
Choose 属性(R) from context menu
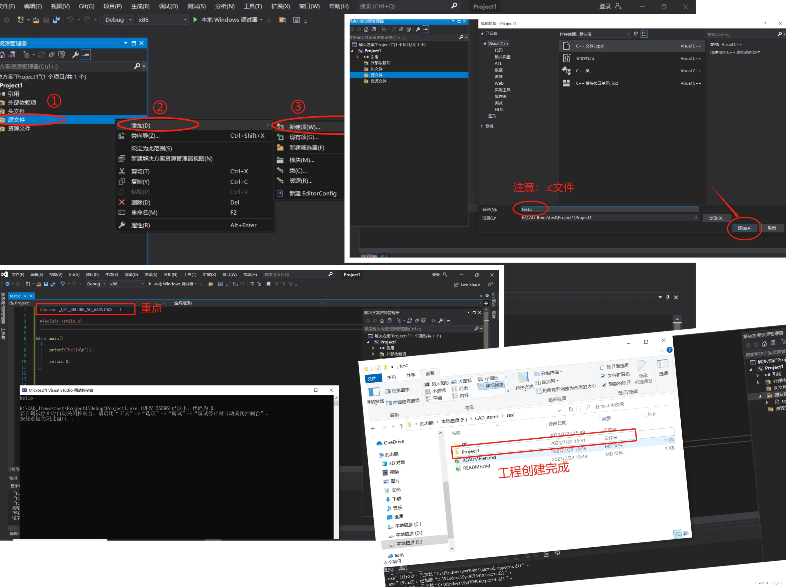(140, 225)
